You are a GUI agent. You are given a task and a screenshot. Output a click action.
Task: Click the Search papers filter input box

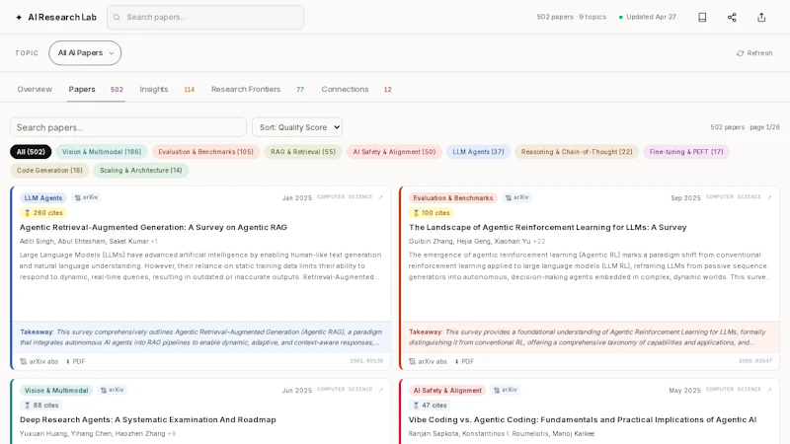128,127
